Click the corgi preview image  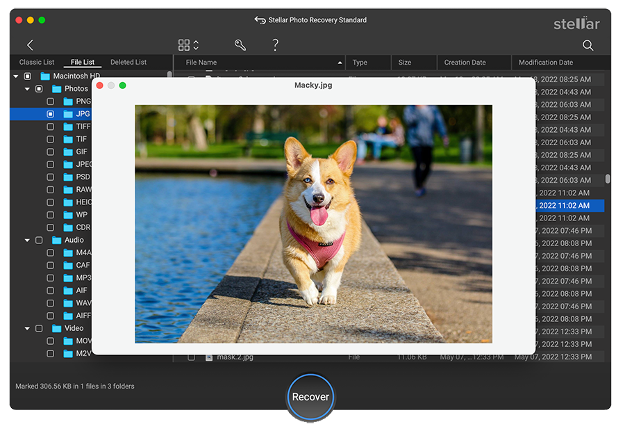pos(313,224)
